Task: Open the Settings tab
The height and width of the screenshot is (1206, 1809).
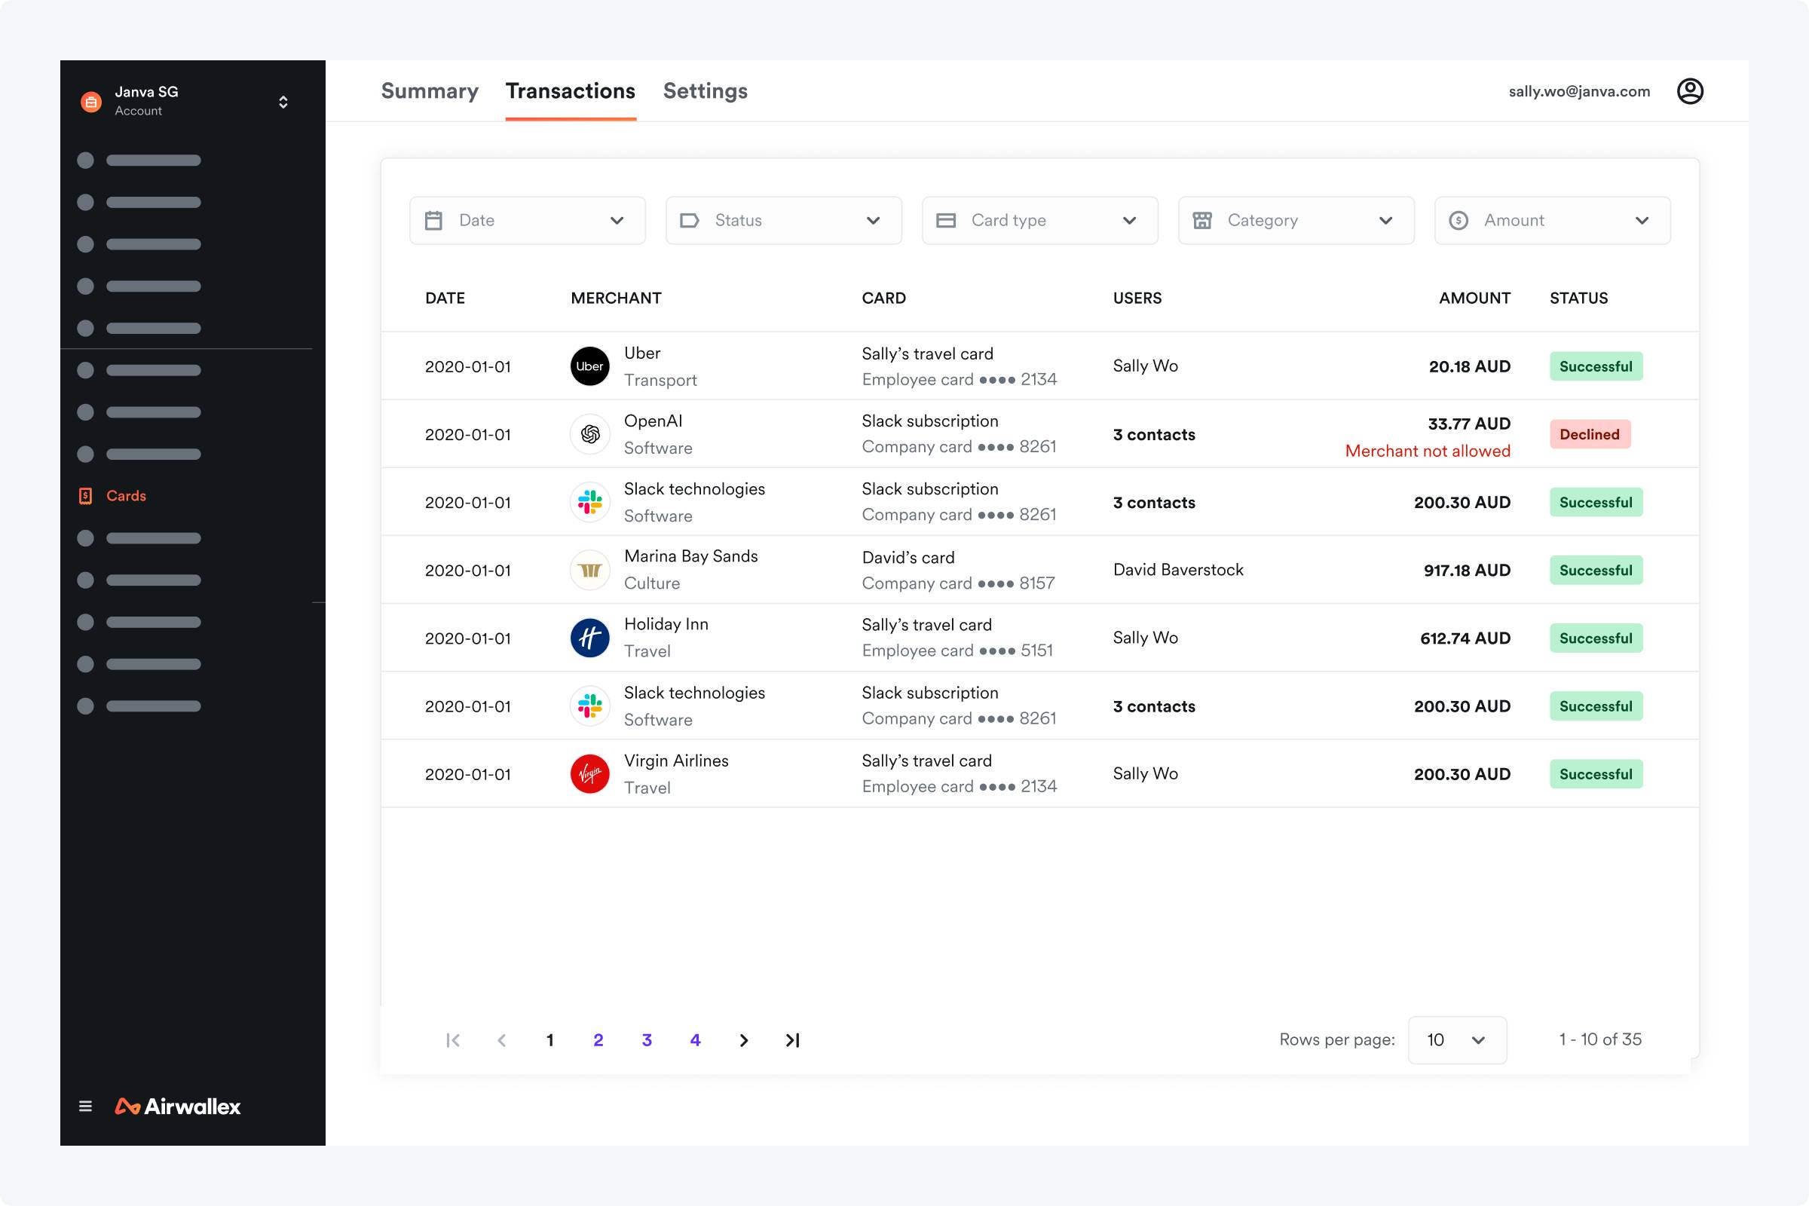Action: [706, 90]
